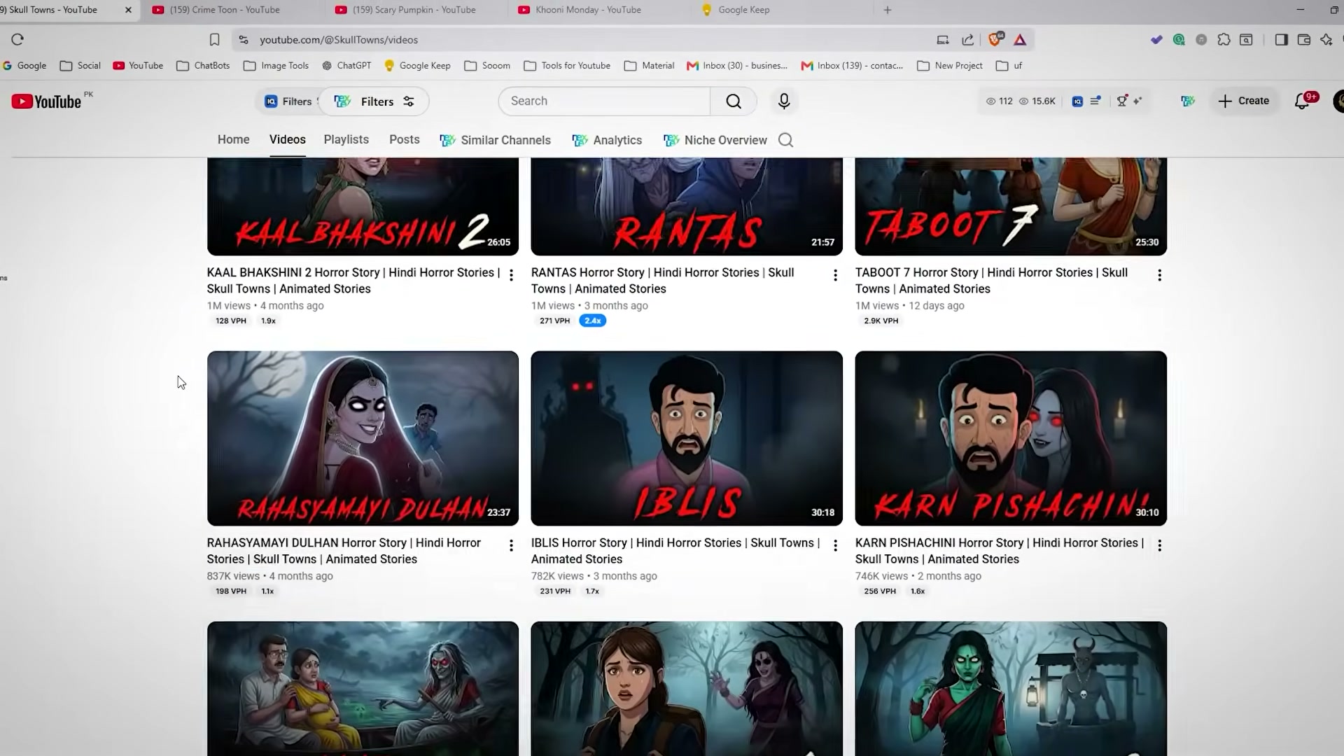1344x756 pixels.
Task: Switch to the Google Keep browser tab
Action: point(743,10)
